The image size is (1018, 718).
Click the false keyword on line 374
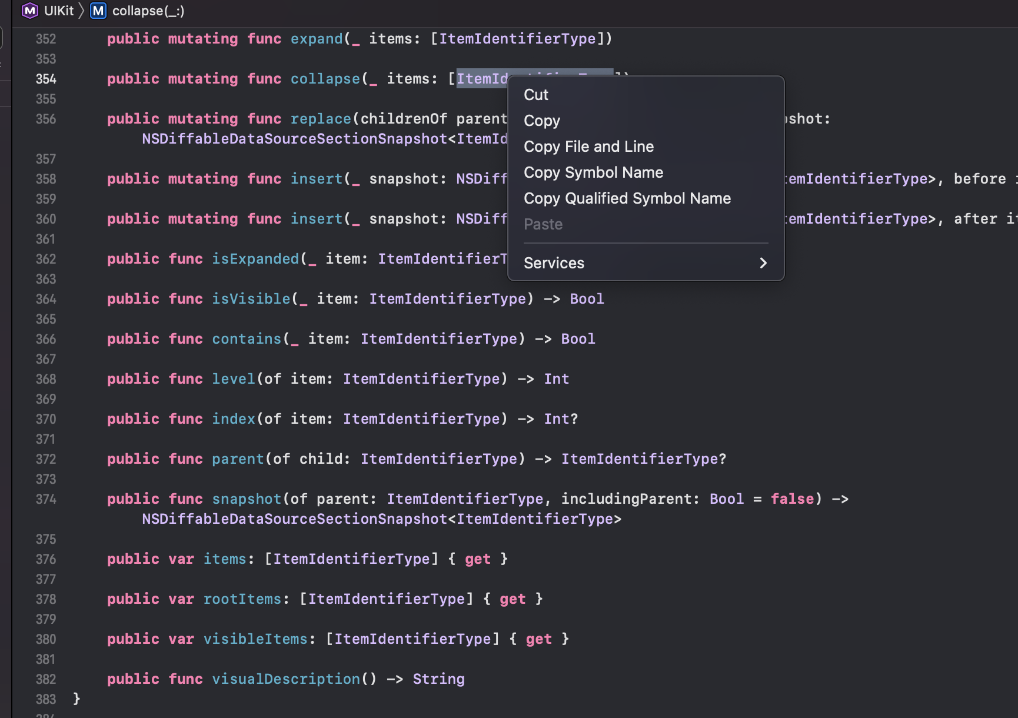coord(793,499)
